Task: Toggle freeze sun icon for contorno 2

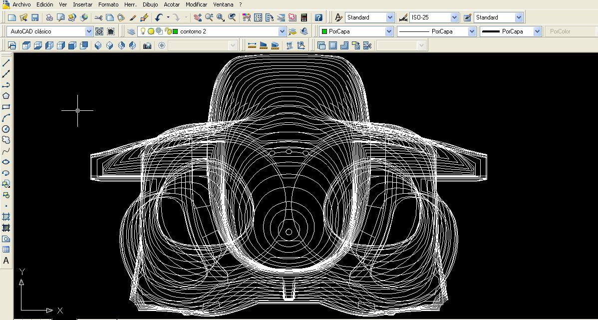Action: (x=151, y=31)
